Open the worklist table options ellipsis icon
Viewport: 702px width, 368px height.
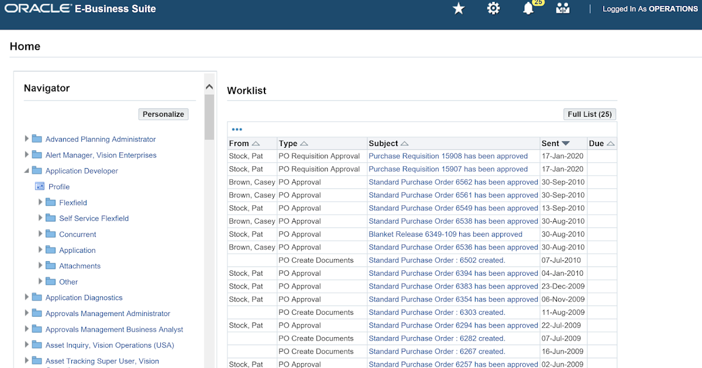coord(237,129)
